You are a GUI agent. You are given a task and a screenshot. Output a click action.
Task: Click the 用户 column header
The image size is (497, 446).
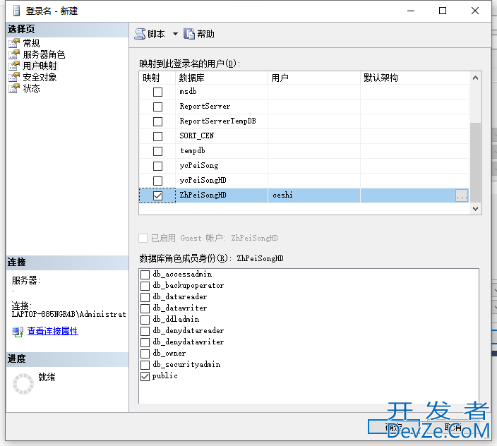click(x=314, y=78)
